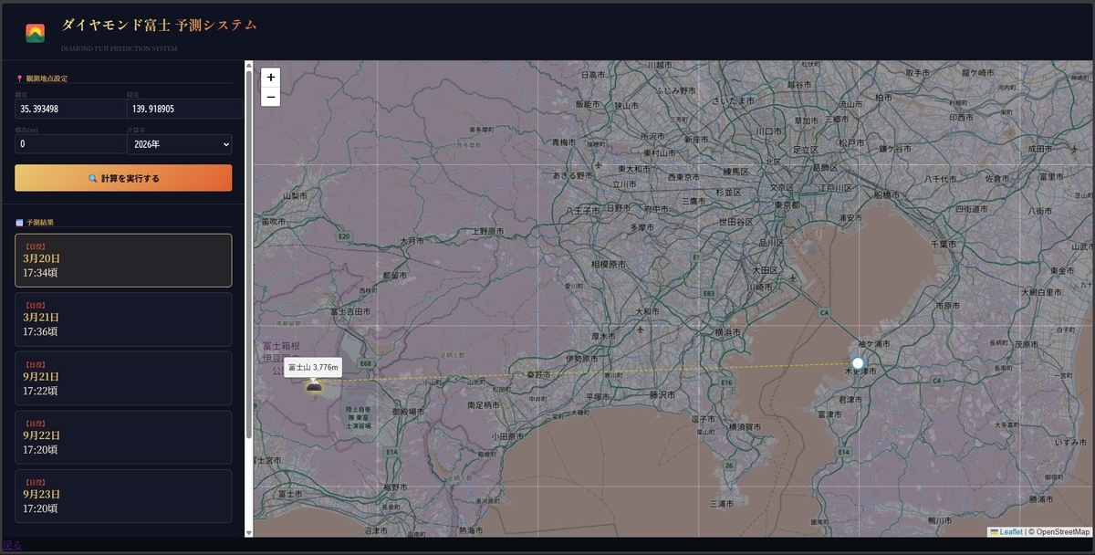Viewport: 1095px width, 555px height.
Task: Click the pin icon beside 観測地点設定
Action: pos(19,79)
